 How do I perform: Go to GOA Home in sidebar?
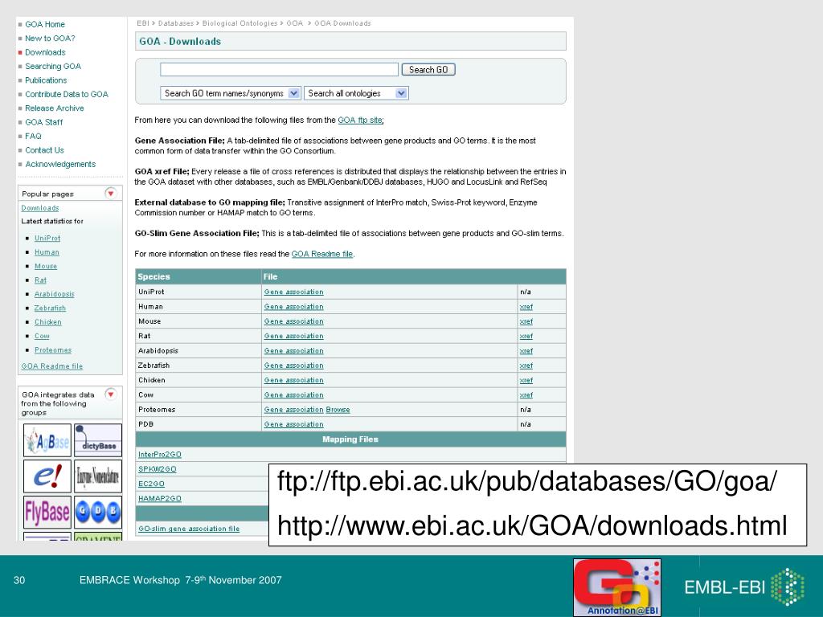coord(45,24)
